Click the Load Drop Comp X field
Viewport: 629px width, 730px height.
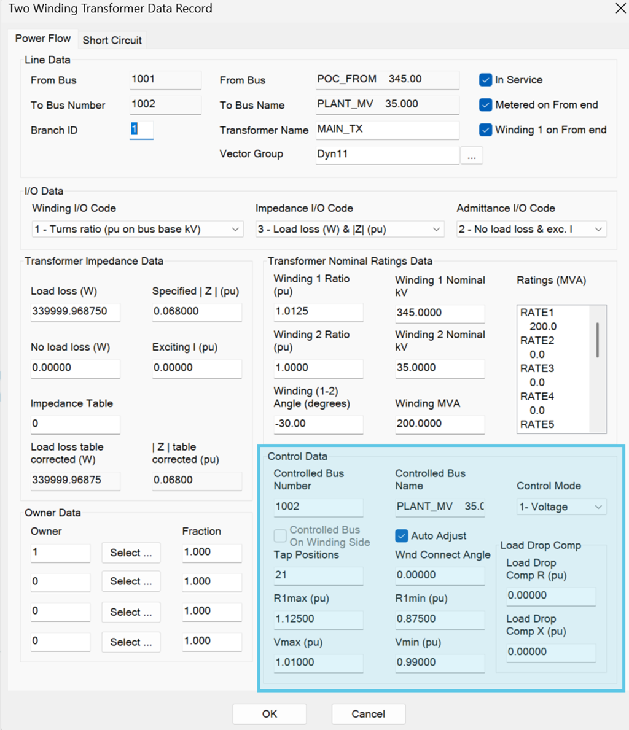(551, 652)
